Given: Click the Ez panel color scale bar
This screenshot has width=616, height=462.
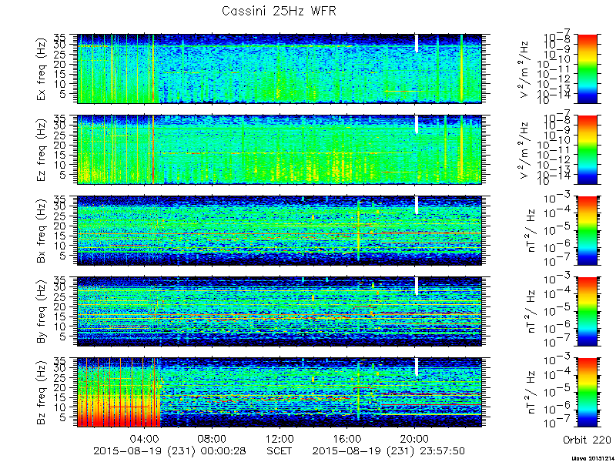Looking at the screenshot, I should click(587, 149).
